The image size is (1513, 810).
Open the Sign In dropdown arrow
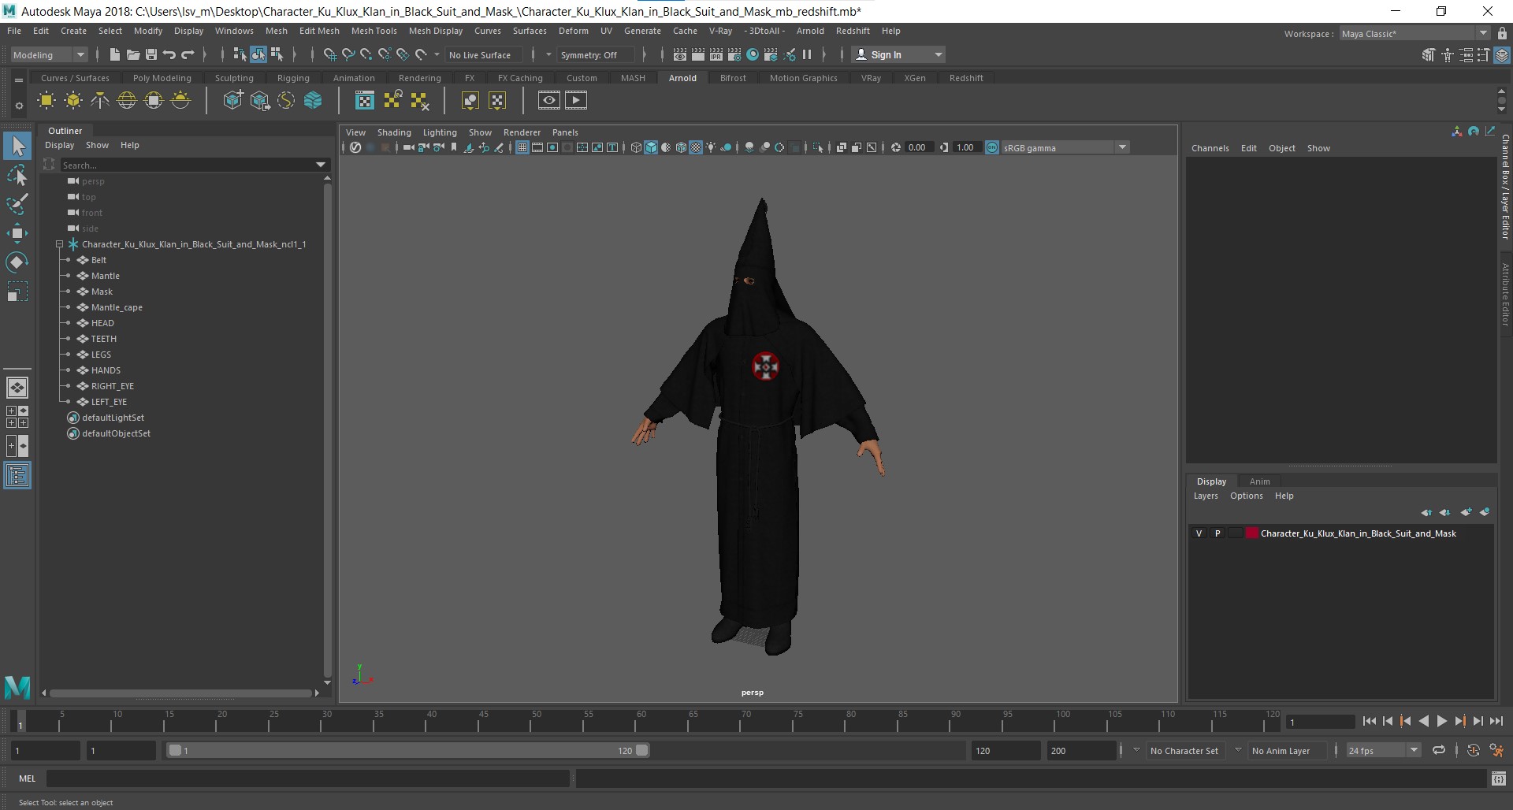tap(938, 54)
